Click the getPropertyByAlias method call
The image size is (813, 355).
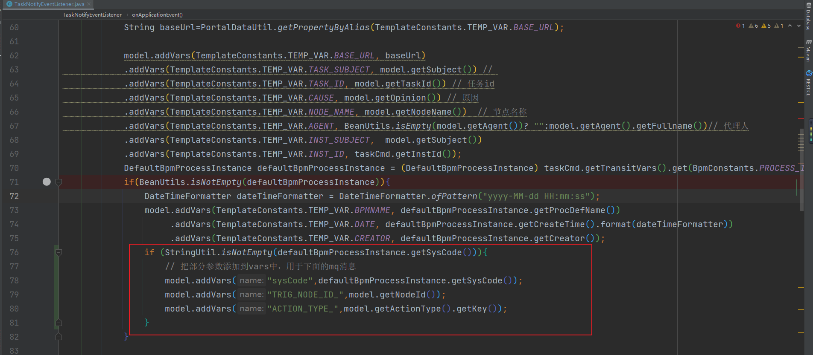[324, 28]
